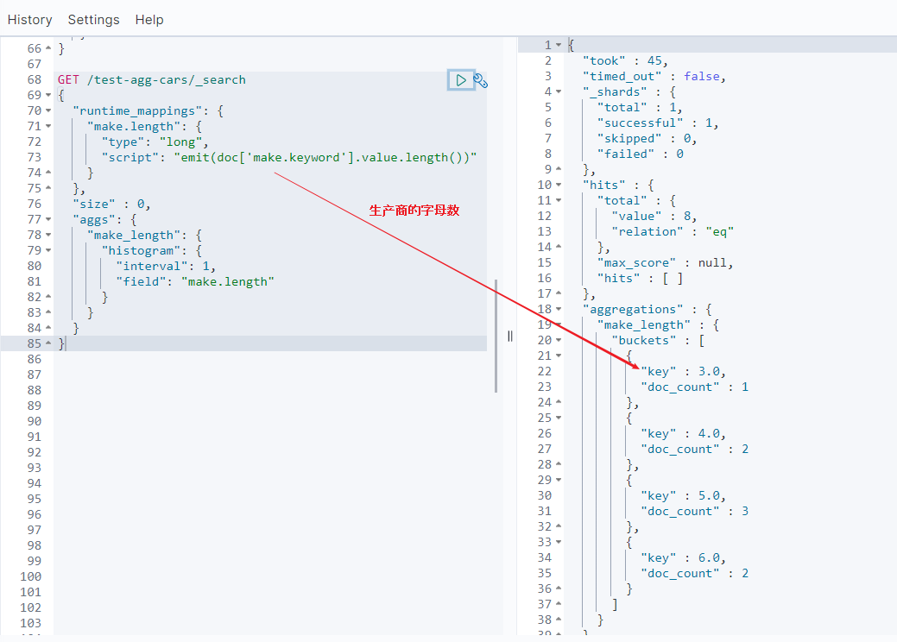Collapse the request body at line 69

coord(47,95)
